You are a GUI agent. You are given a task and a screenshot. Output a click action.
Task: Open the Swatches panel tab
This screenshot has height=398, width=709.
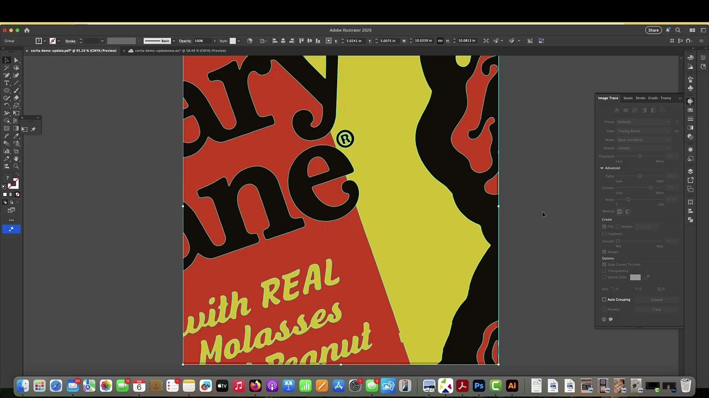628,98
